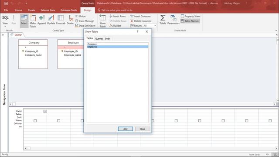Select the Company_ID field in Company table
Screen dimensions: 279x157
point(31,51)
